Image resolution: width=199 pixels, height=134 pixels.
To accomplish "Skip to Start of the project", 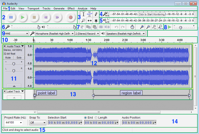I will coord(46,17).
